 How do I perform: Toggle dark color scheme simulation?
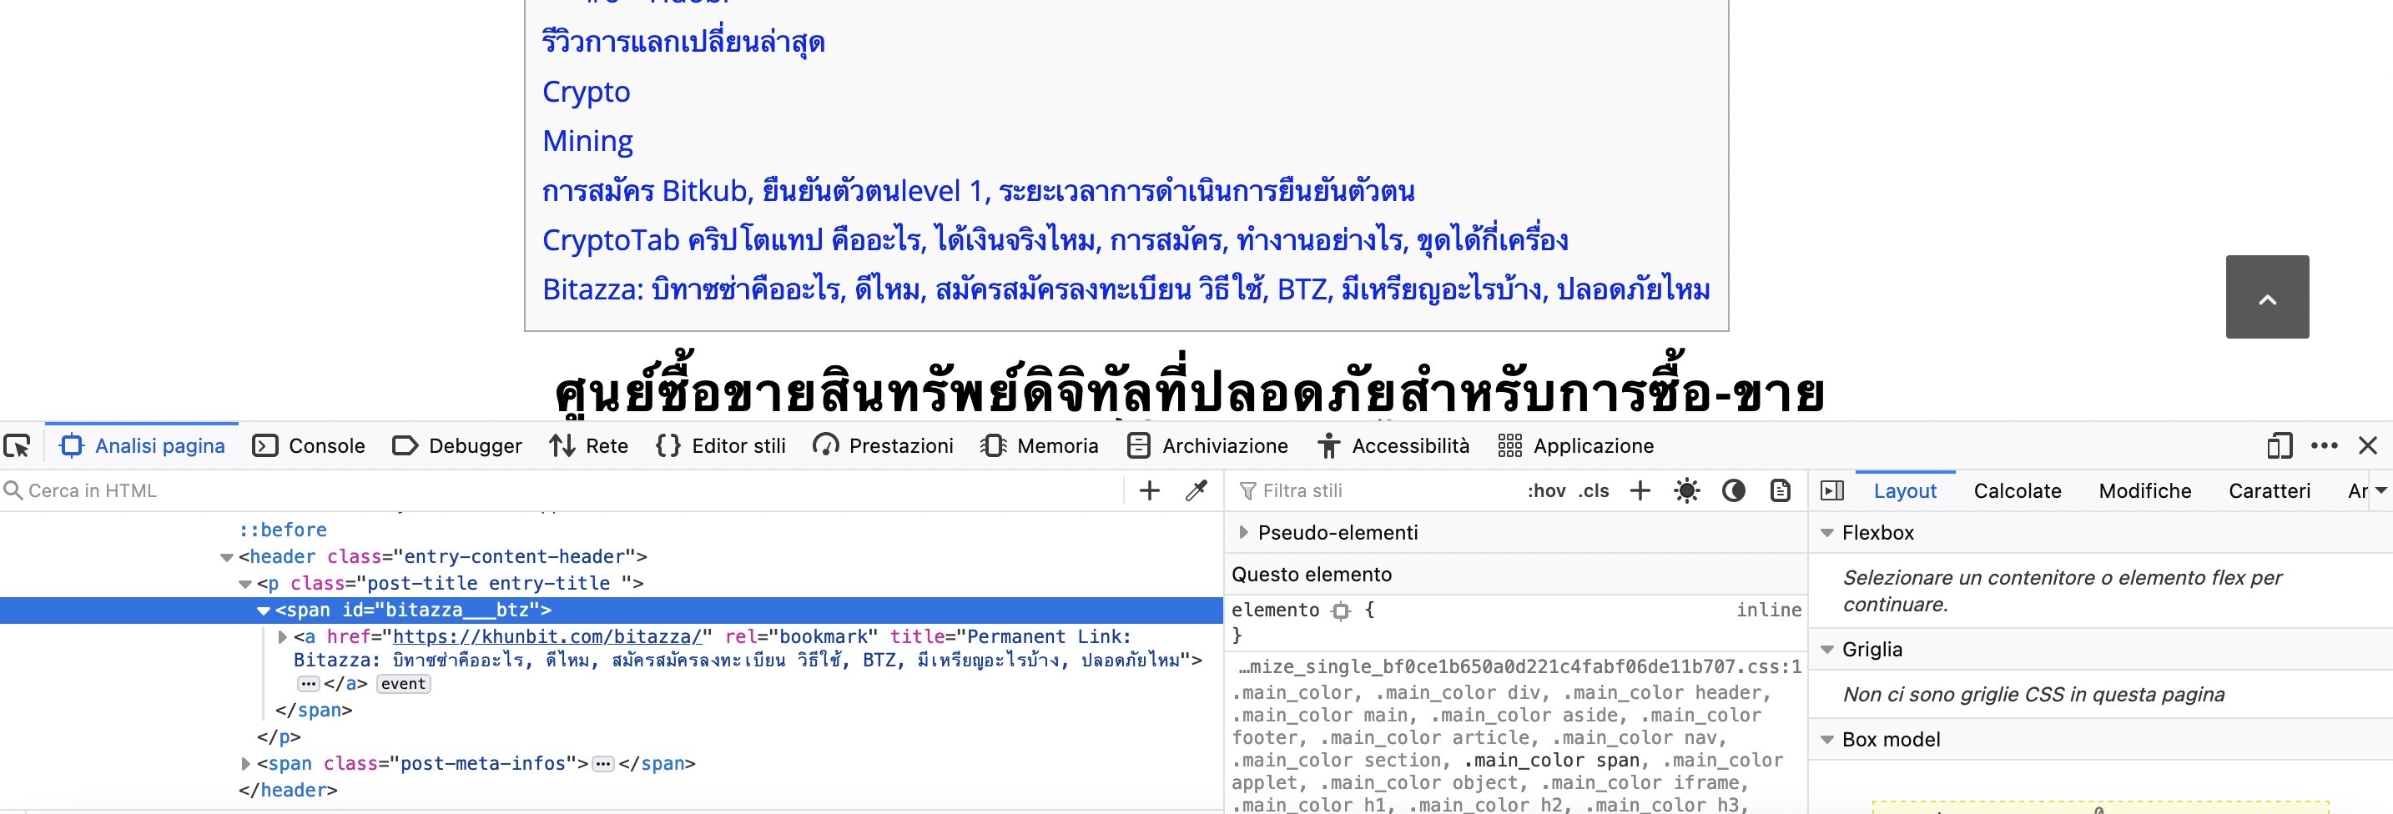pyautogui.click(x=1734, y=491)
